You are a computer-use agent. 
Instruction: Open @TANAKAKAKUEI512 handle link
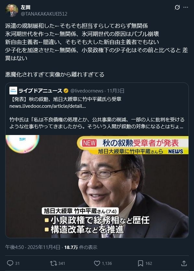pyautogui.click(x=44, y=14)
